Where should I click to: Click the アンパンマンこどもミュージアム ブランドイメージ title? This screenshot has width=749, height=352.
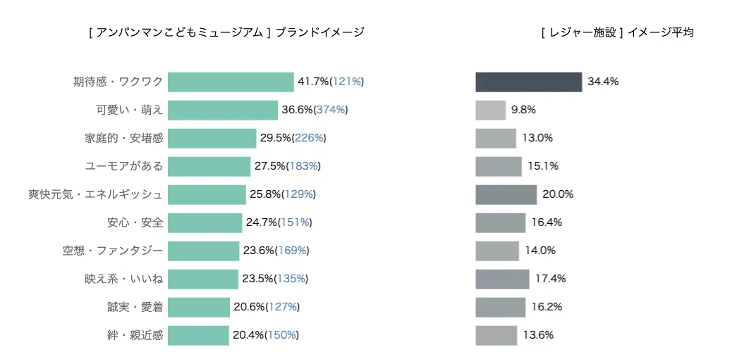(x=226, y=32)
